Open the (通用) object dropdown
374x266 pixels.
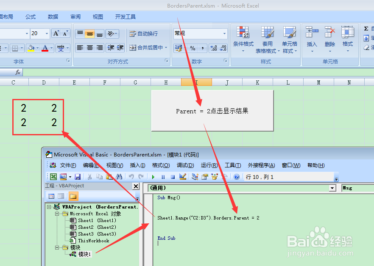[x=332, y=188]
